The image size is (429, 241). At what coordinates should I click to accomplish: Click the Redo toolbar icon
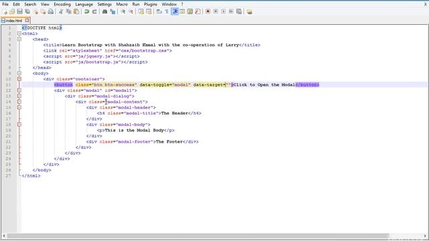[x=95, y=12]
